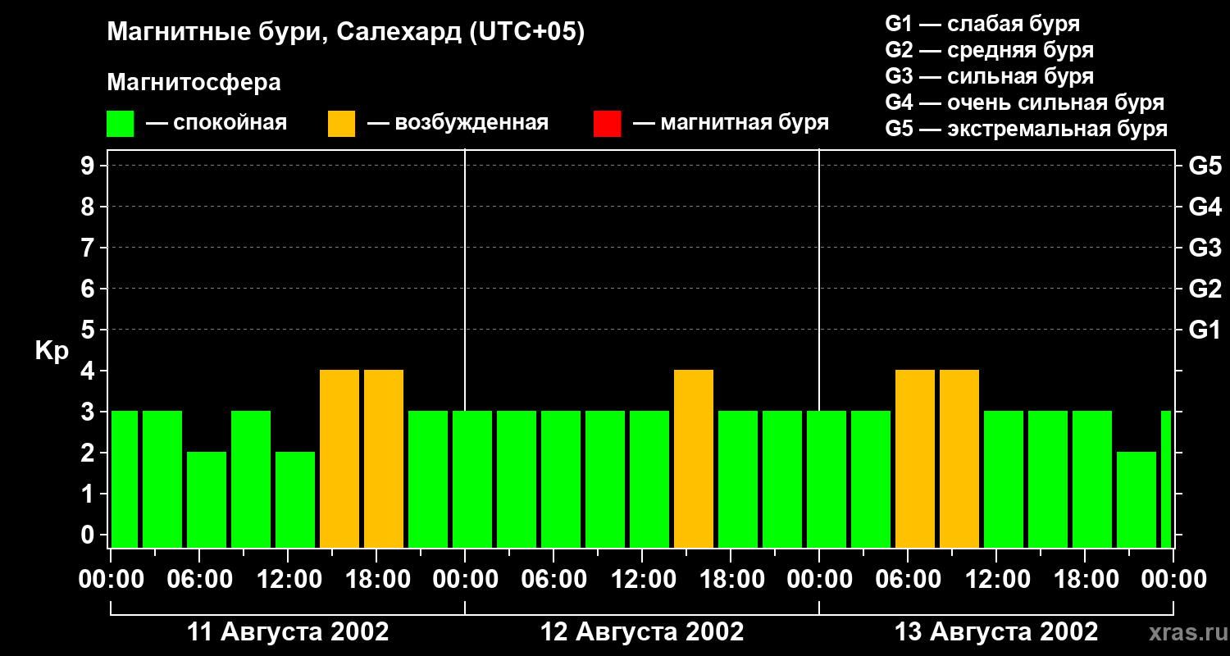Click the '12:00' time label under 12 August
The image size is (1230, 656).
coord(642,580)
